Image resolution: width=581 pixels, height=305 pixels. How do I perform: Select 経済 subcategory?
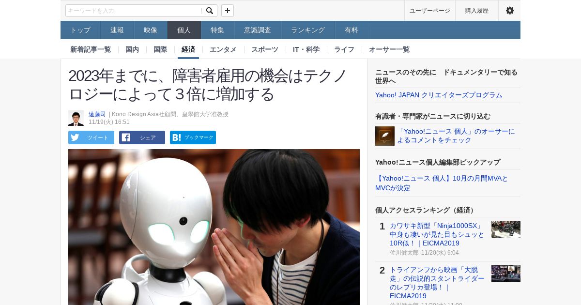coord(188,49)
